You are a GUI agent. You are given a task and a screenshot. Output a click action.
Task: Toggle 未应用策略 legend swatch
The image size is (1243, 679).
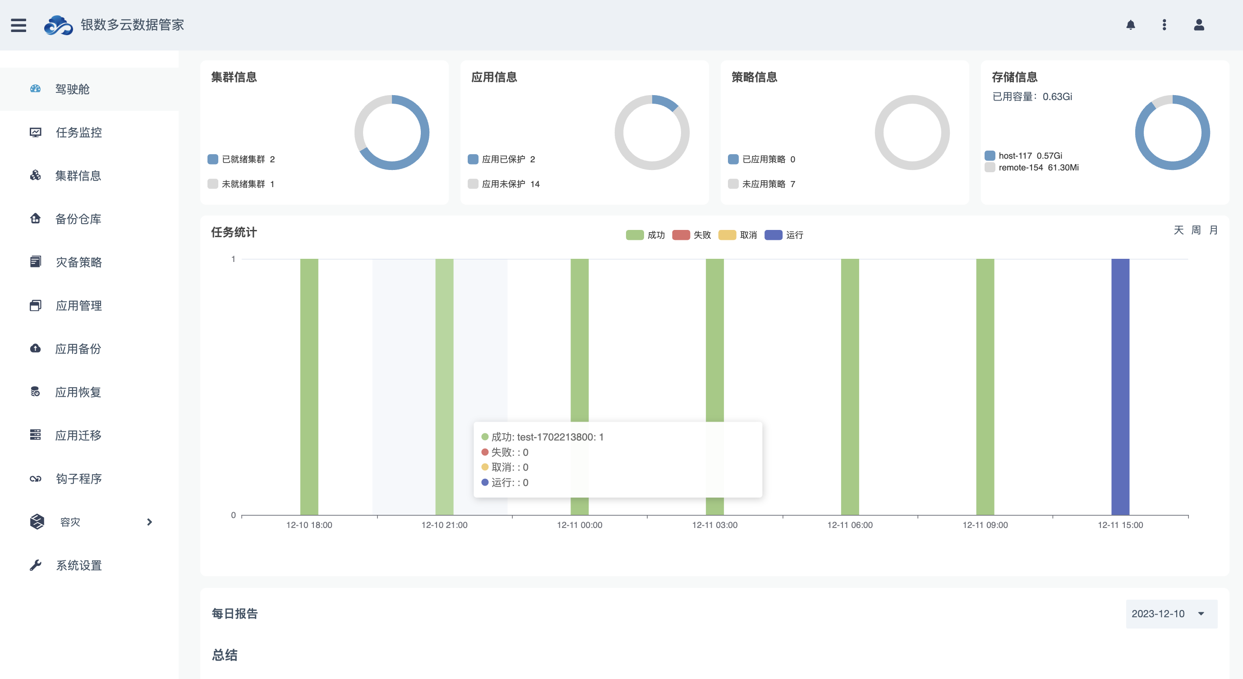pyautogui.click(x=733, y=184)
